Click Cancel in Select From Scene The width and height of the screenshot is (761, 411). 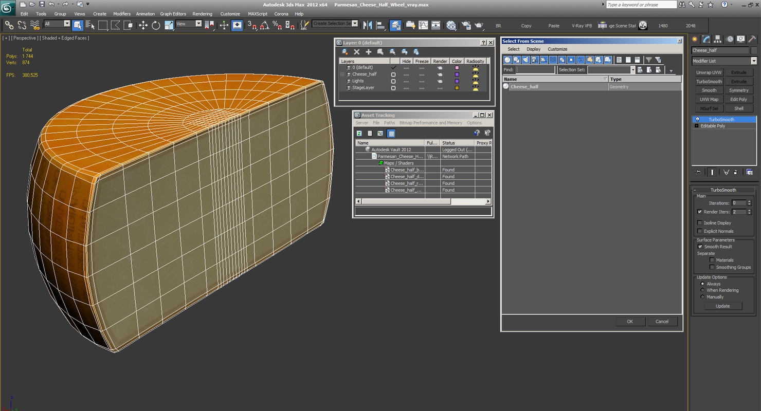coord(662,322)
